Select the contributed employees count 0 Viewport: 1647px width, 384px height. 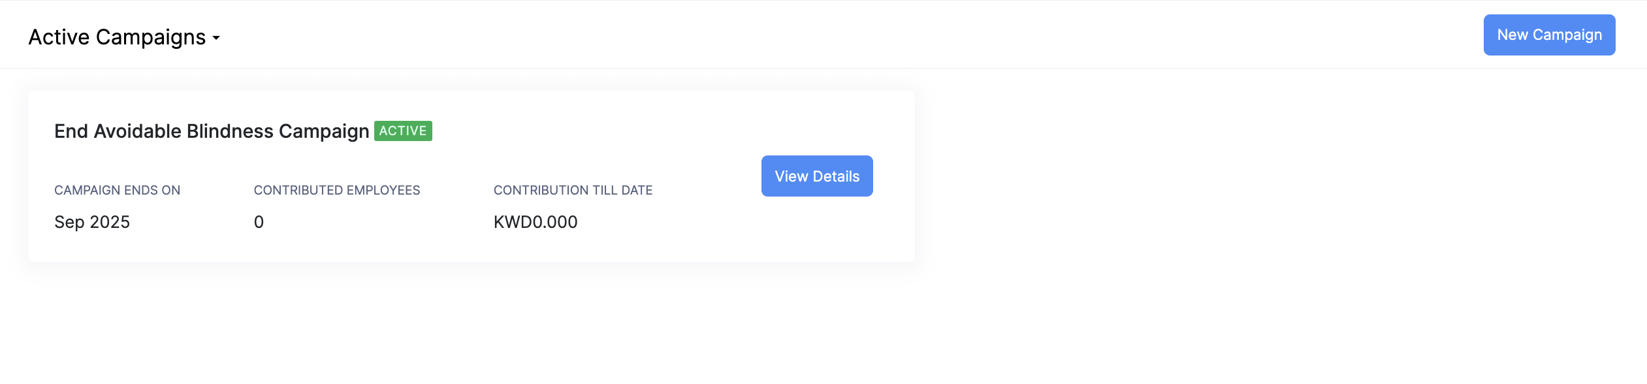tap(259, 222)
